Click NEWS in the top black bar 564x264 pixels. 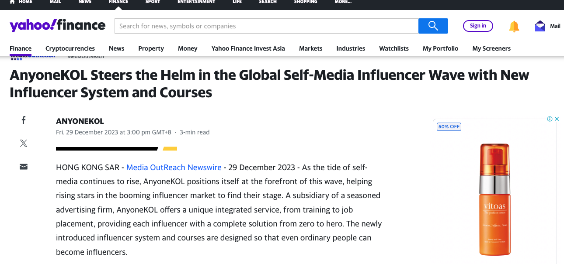tap(85, 2)
